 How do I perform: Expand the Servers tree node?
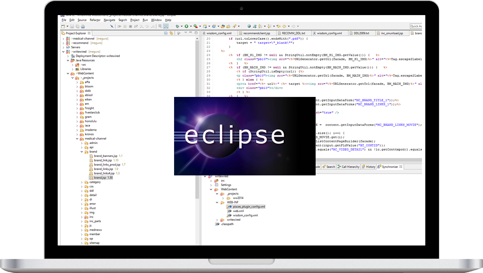coord(63,47)
